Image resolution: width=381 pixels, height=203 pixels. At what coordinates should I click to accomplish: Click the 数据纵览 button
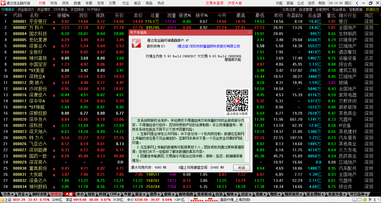coord(372,9)
